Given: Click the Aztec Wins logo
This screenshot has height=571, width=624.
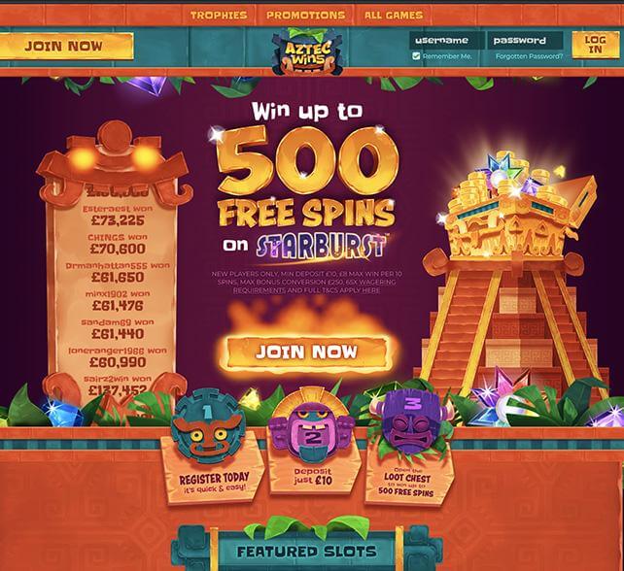Looking at the screenshot, I should point(307,52).
